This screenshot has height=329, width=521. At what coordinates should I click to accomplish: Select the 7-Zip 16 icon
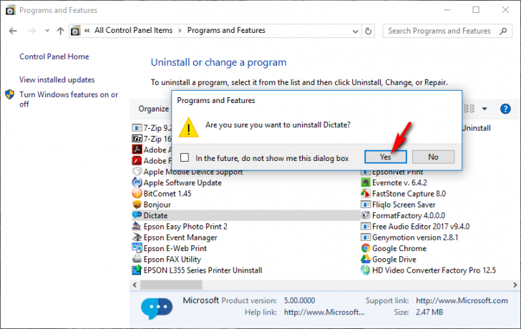pyautogui.click(x=137, y=139)
